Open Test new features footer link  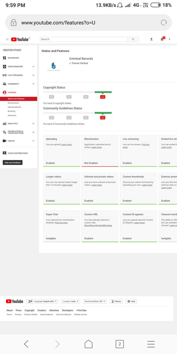[x=64, y=314]
